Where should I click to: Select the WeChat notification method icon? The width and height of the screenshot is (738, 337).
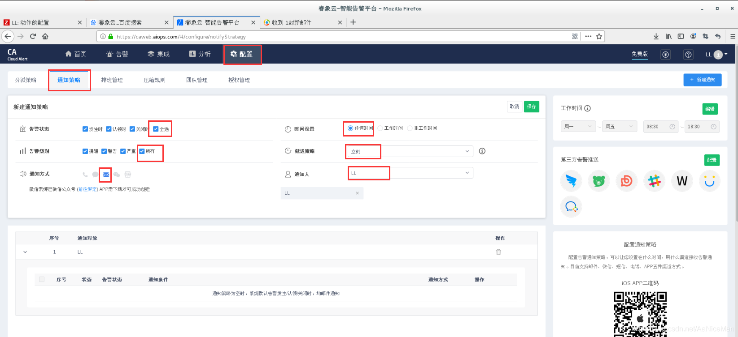[117, 175]
